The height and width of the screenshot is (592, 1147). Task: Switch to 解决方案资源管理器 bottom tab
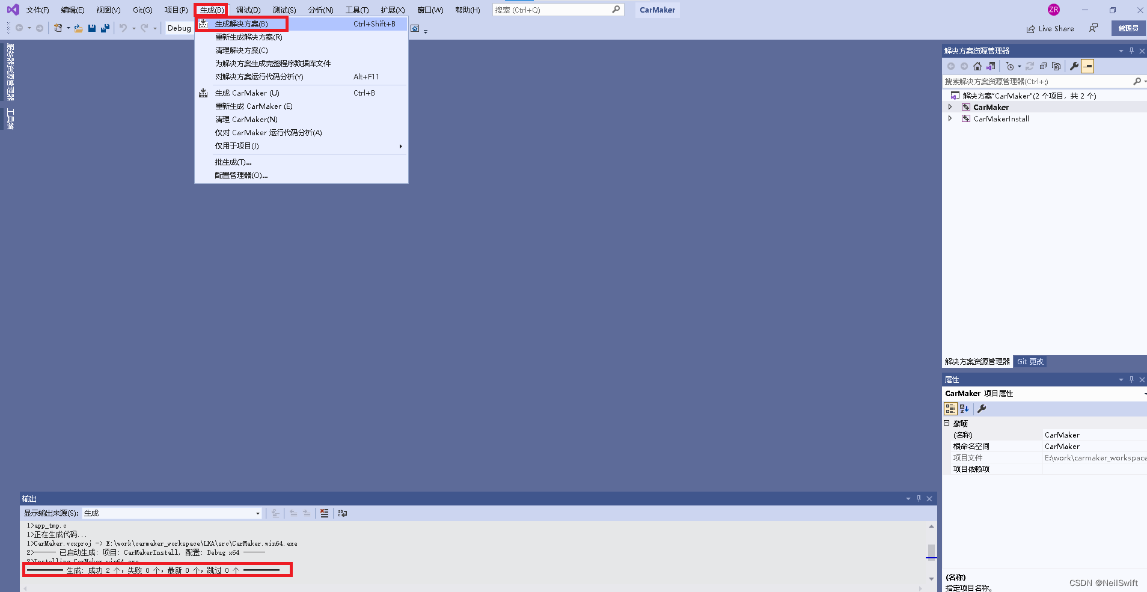click(977, 362)
